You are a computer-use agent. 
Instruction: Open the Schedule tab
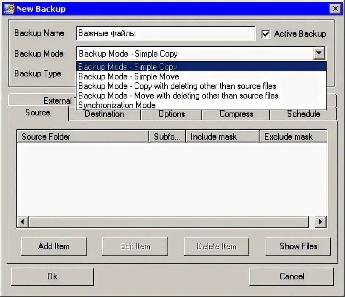point(303,114)
